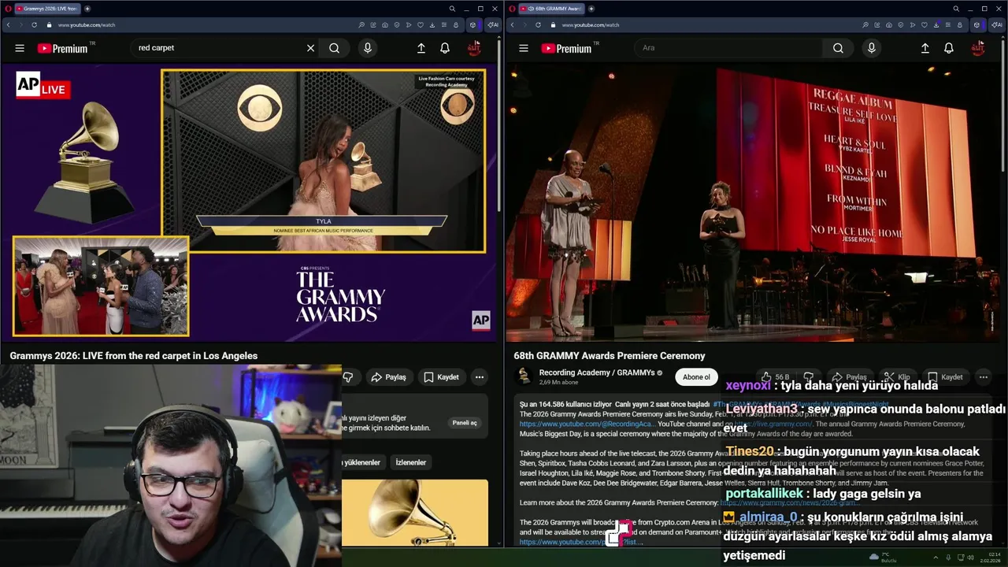
Task: Click 'Paneli aç' button
Action: pos(465,423)
